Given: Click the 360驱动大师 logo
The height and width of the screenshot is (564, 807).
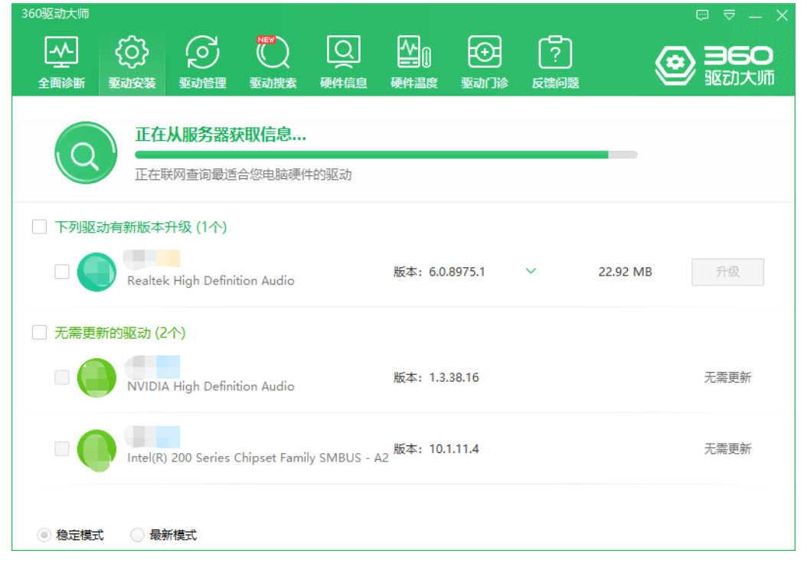Looking at the screenshot, I should point(715,65).
